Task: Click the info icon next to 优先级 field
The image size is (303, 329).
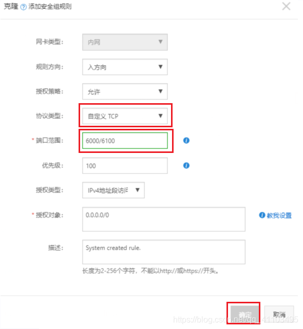Action: point(186,166)
